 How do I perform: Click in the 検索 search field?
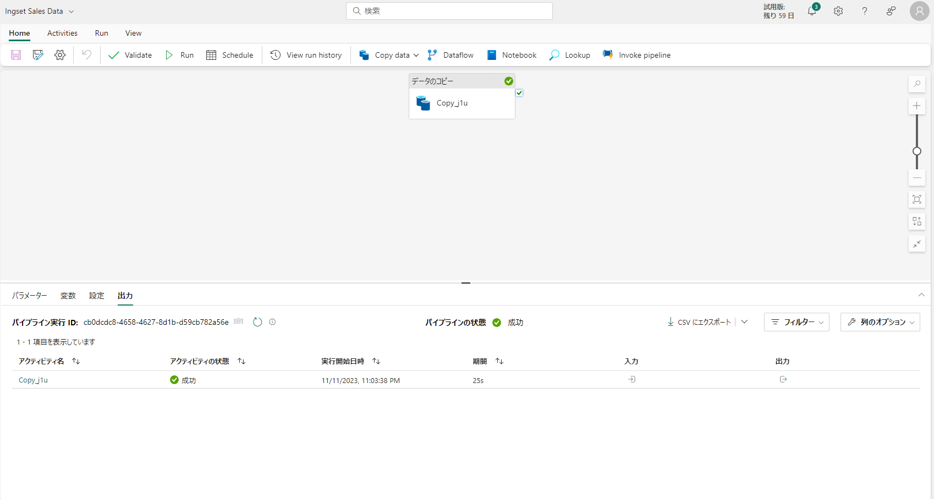pos(449,11)
